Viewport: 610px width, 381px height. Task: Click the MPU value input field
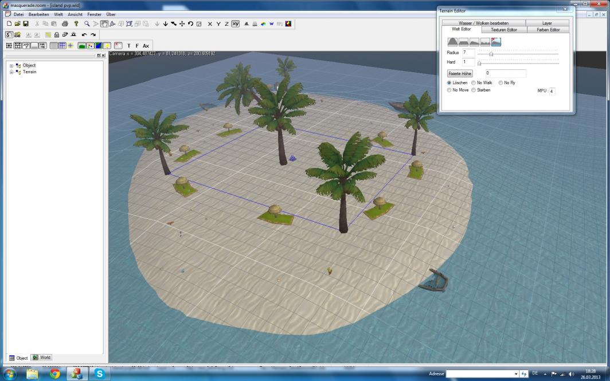coord(552,91)
